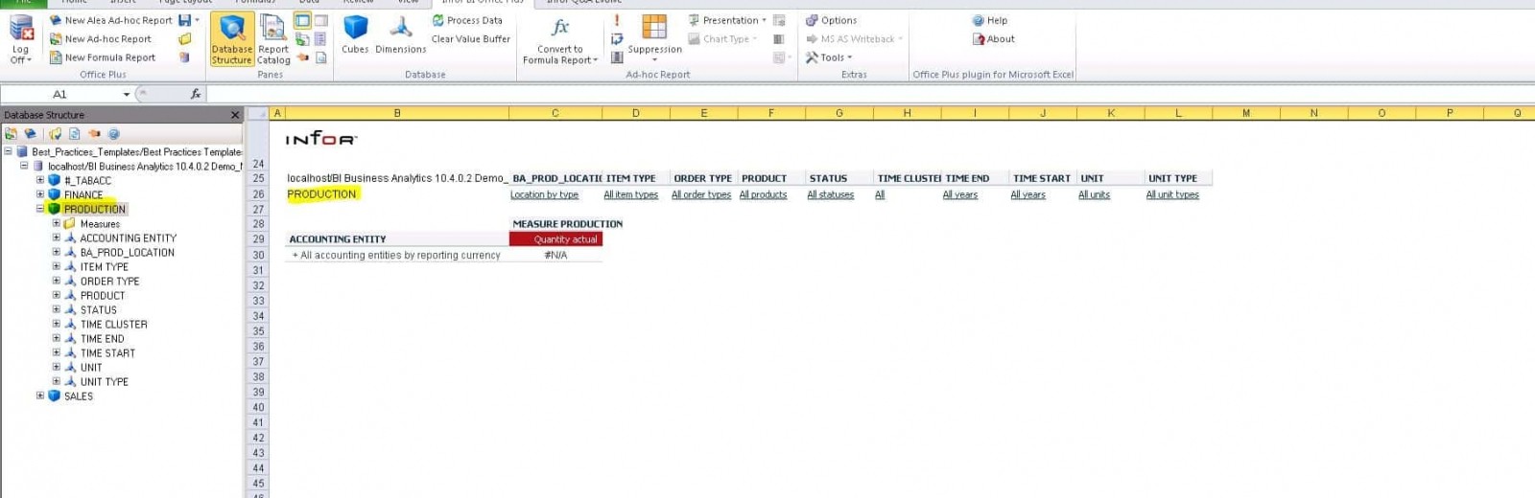
Task: Open the Report Catalog pane
Action: pyautogui.click(x=273, y=39)
